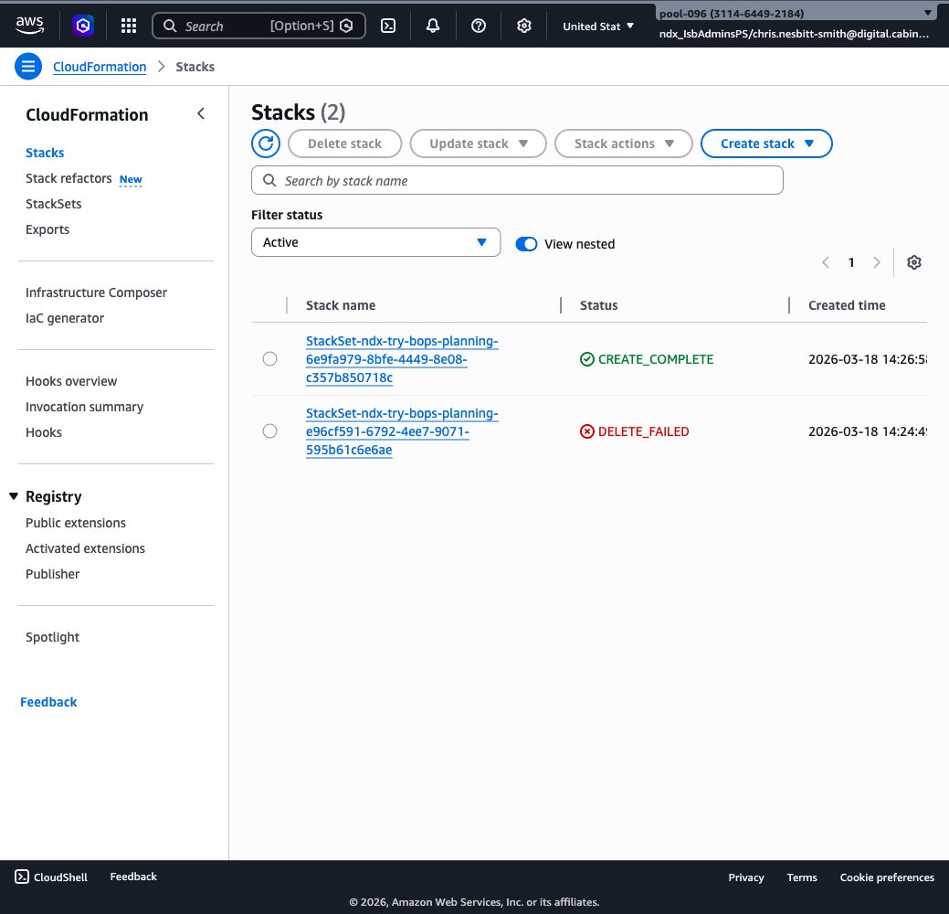The width and height of the screenshot is (949, 914).
Task: Launch CloudShell from the bottom bar
Action: [50, 877]
